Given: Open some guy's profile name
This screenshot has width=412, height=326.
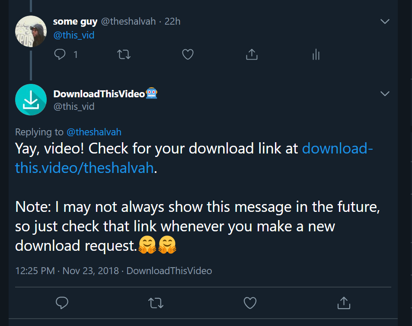Looking at the screenshot, I should point(75,21).
